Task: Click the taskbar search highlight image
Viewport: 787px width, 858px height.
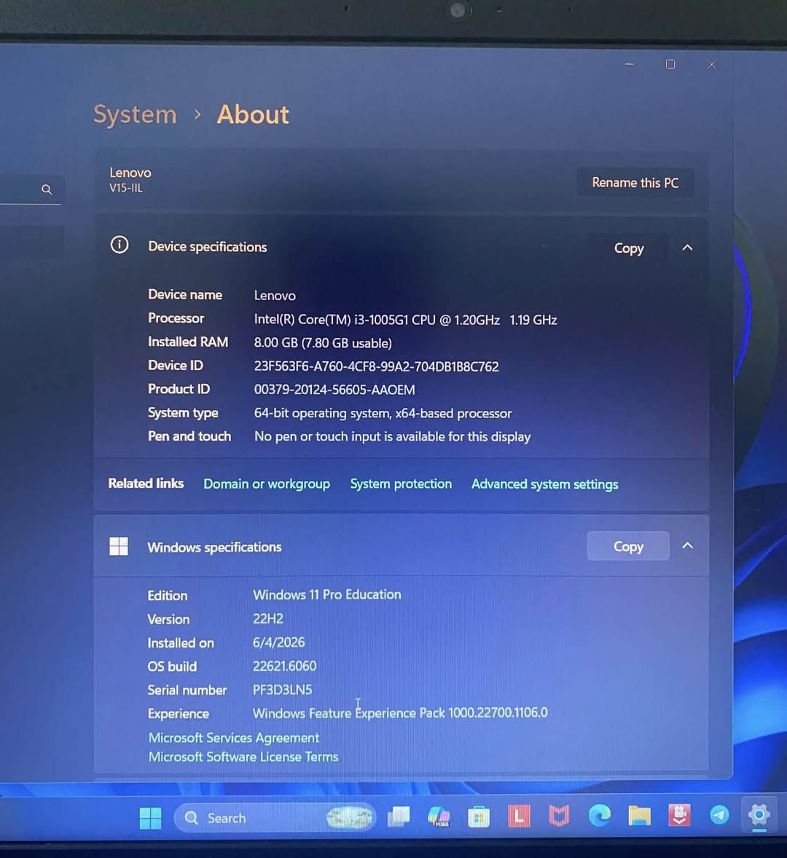Action: [350, 818]
